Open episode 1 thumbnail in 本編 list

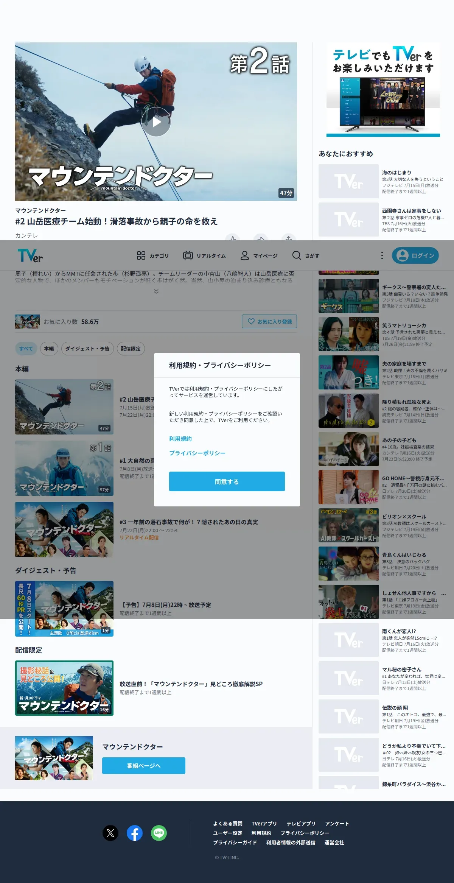tap(64, 468)
